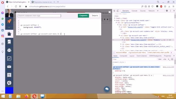Show more DevTools tabs chevron

coord(158,11)
